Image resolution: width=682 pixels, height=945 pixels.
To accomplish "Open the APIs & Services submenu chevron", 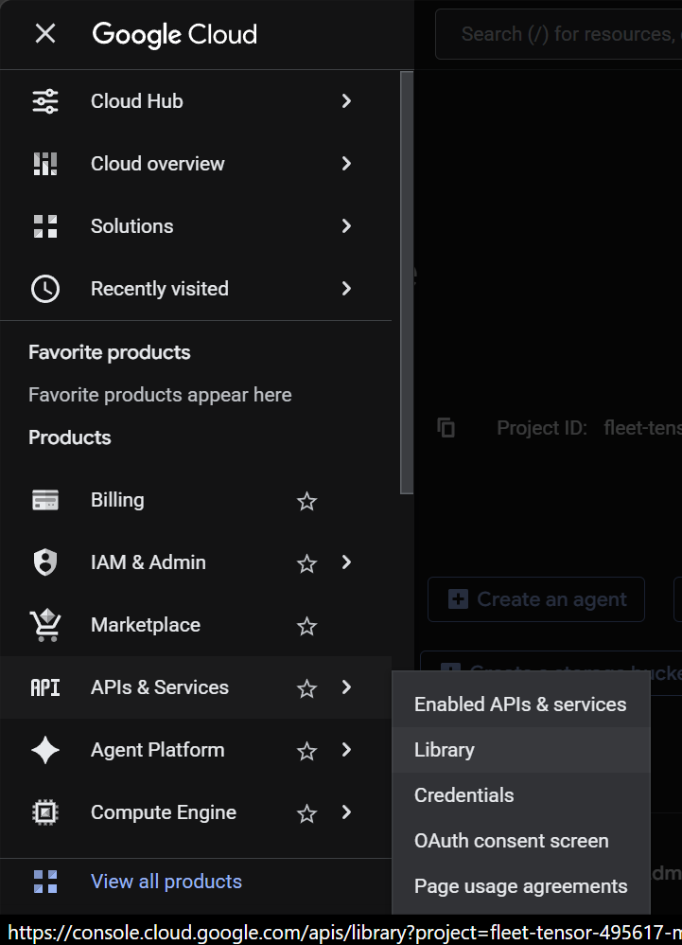I will point(346,687).
